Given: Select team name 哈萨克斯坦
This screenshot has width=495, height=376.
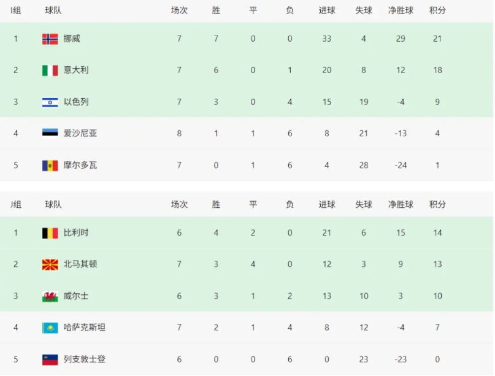Looking at the screenshot, I should click(x=85, y=328).
